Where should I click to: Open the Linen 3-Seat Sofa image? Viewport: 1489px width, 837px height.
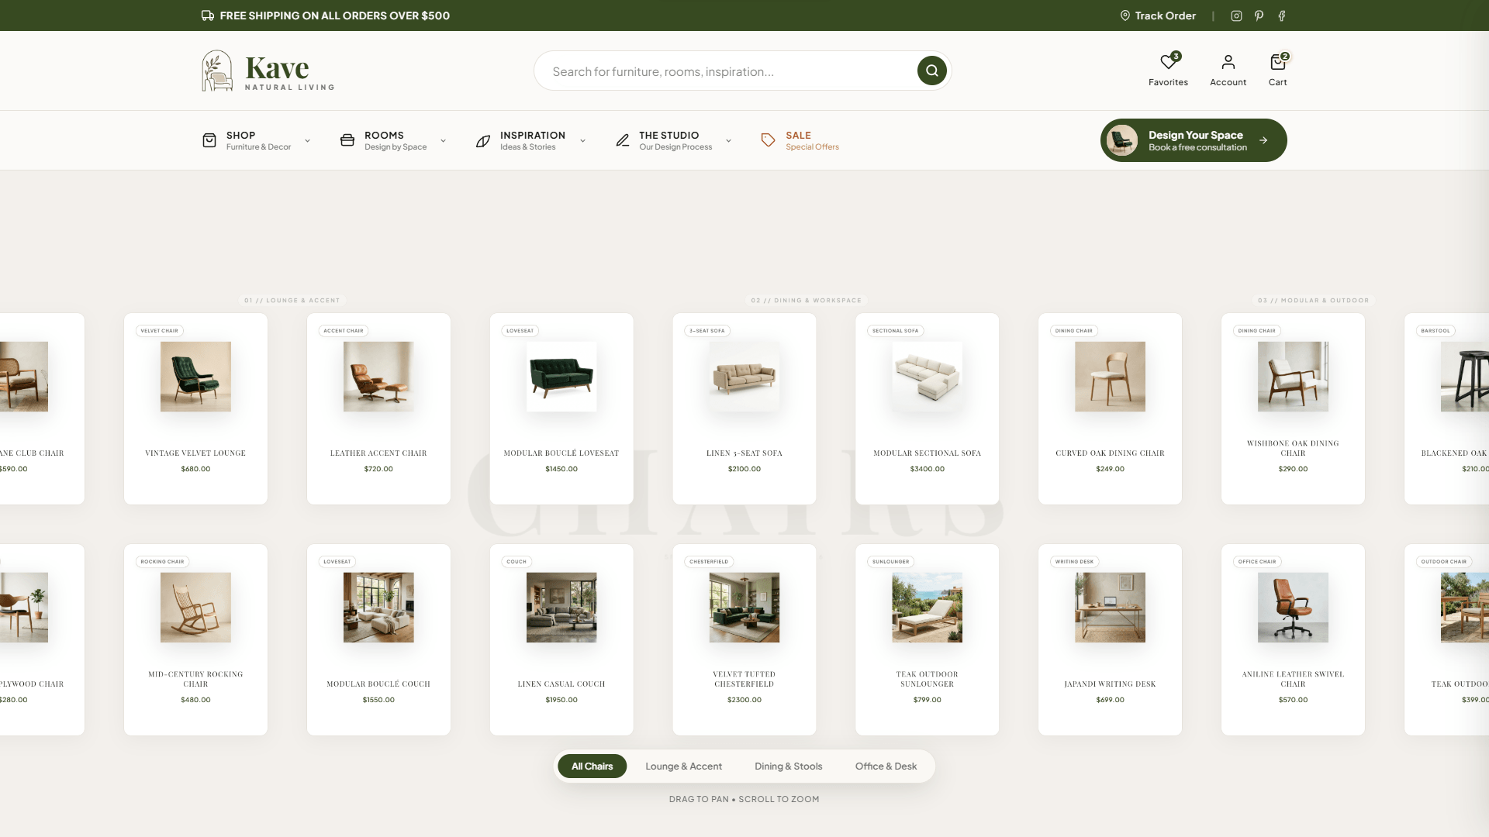(x=744, y=377)
